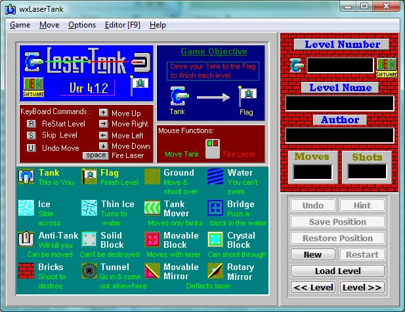
Task: Maximize the wxLaserTank window
Action: click(364, 6)
